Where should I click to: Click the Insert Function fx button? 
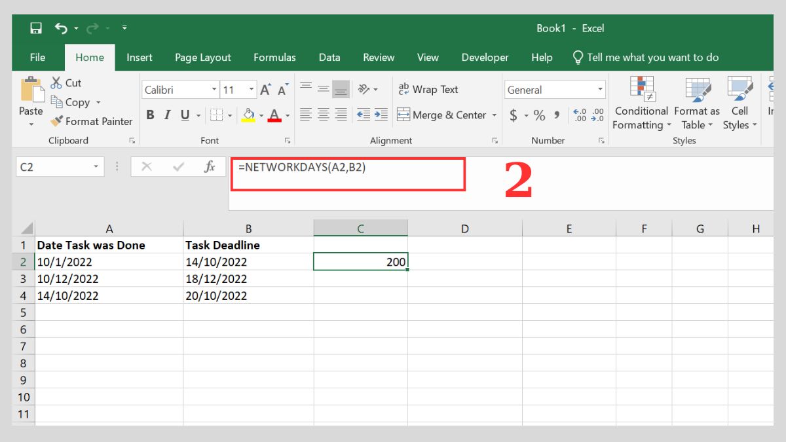point(209,166)
